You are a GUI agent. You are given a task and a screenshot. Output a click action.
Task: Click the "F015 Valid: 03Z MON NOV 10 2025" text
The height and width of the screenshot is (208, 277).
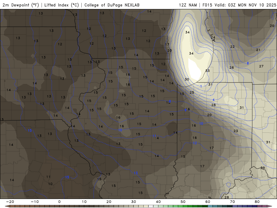click(239, 5)
